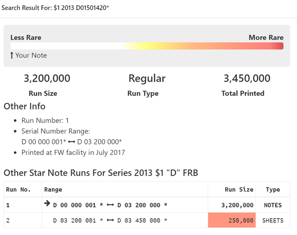This screenshot has height=235, width=297.
Task: Click range D 03 200 001 * in row 2
Action: (x=78, y=220)
